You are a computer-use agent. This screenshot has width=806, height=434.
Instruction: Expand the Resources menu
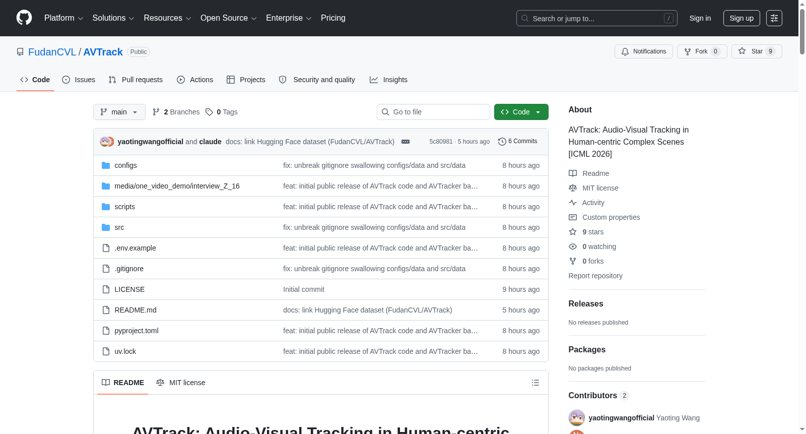pyautogui.click(x=167, y=18)
